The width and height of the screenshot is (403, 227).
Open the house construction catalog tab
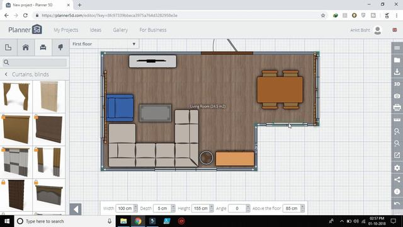point(26,47)
